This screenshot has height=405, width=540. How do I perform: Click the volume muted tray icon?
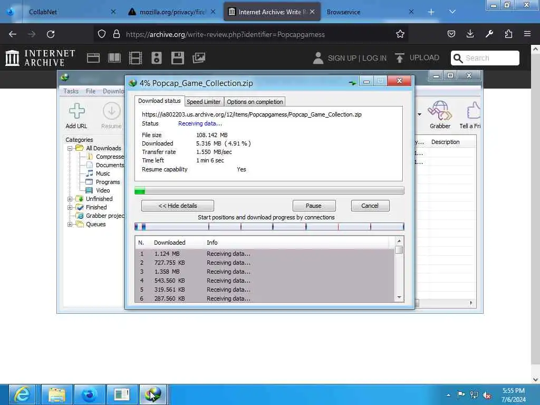(487, 396)
